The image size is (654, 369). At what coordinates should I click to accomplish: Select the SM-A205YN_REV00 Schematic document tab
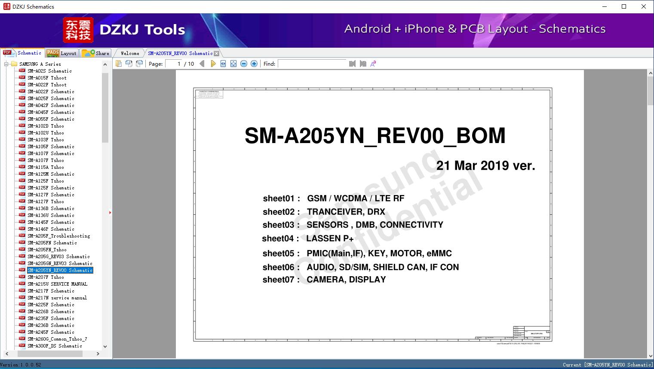[x=180, y=53]
